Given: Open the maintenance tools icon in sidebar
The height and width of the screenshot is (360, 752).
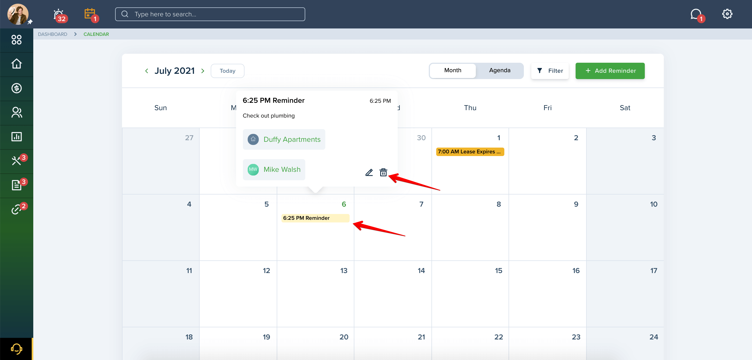Looking at the screenshot, I should click(x=17, y=160).
